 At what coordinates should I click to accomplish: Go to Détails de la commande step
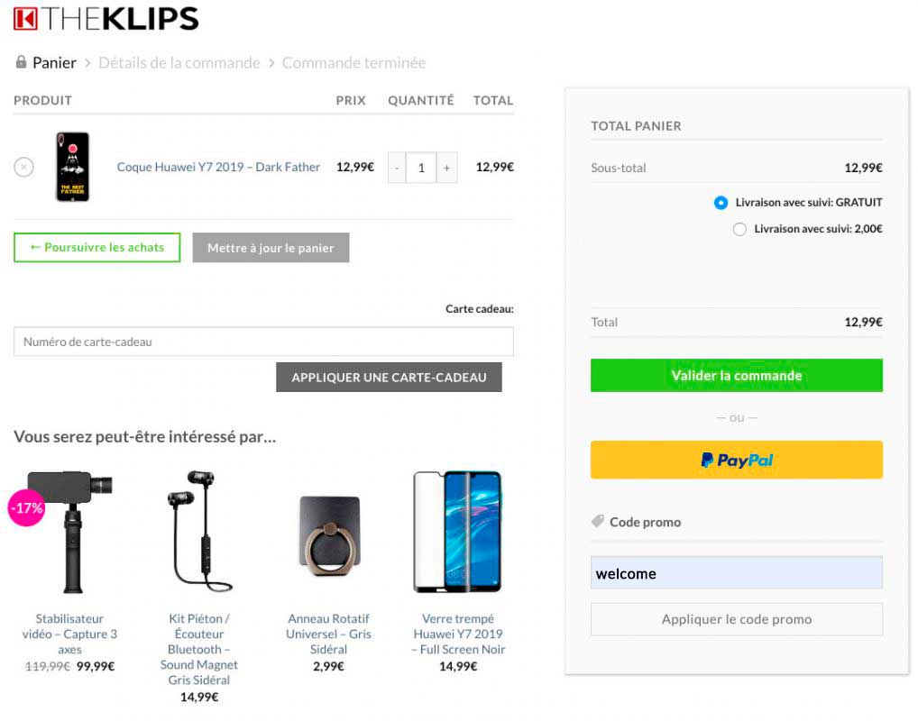(x=179, y=63)
